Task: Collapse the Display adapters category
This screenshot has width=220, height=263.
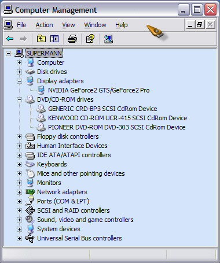Action: click(x=19, y=81)
